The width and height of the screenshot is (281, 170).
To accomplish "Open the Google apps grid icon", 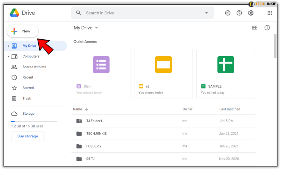I will (269, 13).
